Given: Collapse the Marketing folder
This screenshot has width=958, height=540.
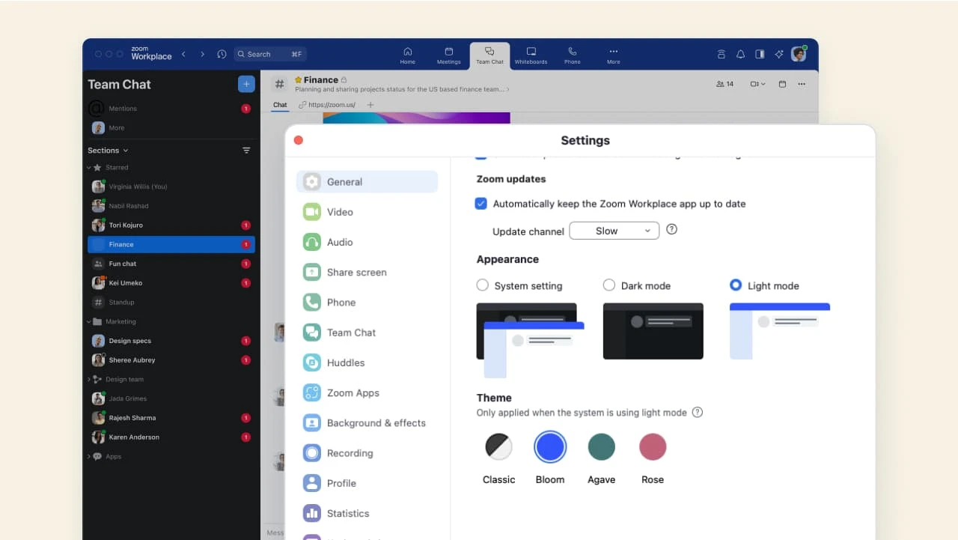Looking at the screenshot, I should (x=89, y=322).
